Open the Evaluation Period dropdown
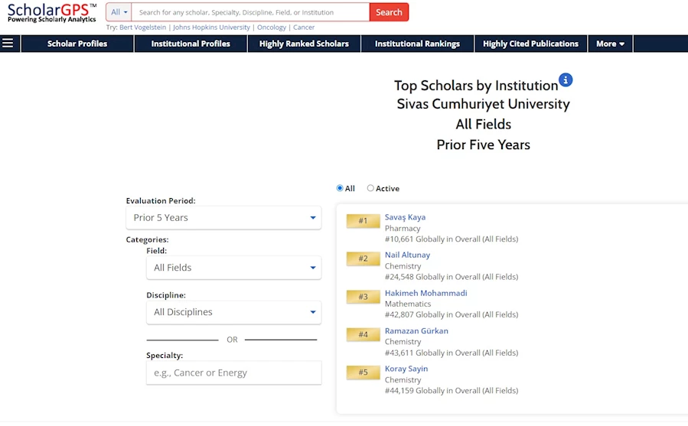Viewport: 688px width, 426px height. [223, 218]
